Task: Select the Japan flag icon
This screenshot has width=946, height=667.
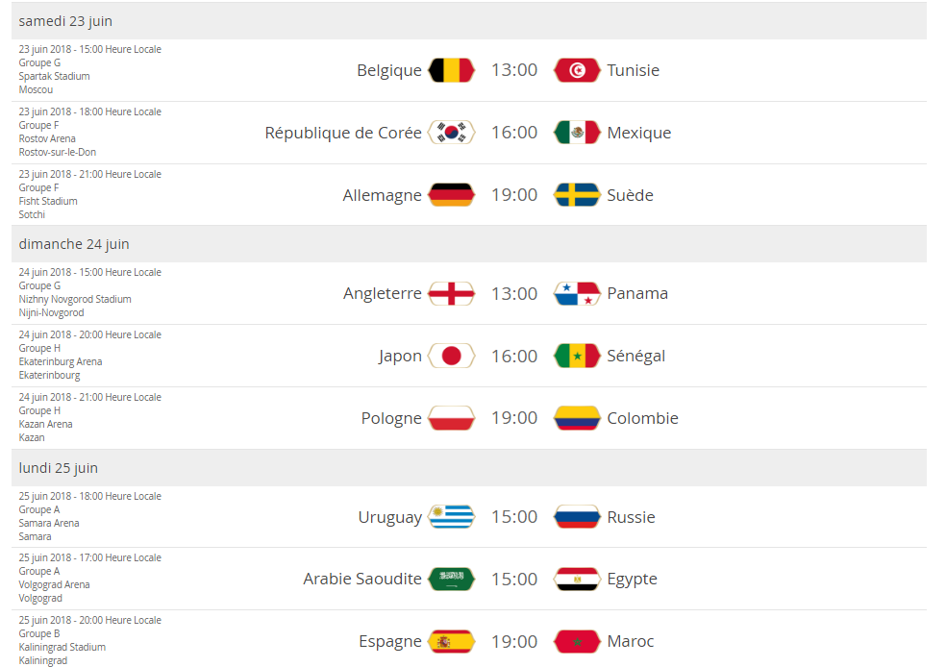Action: tap(451, 356)
